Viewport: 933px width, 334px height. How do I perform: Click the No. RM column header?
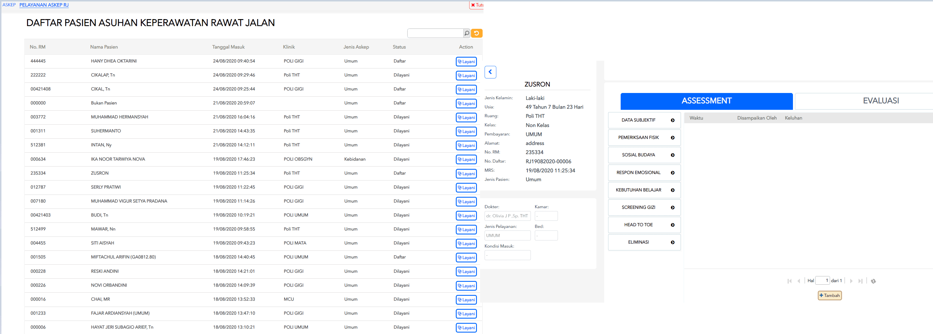pos(38,47)
